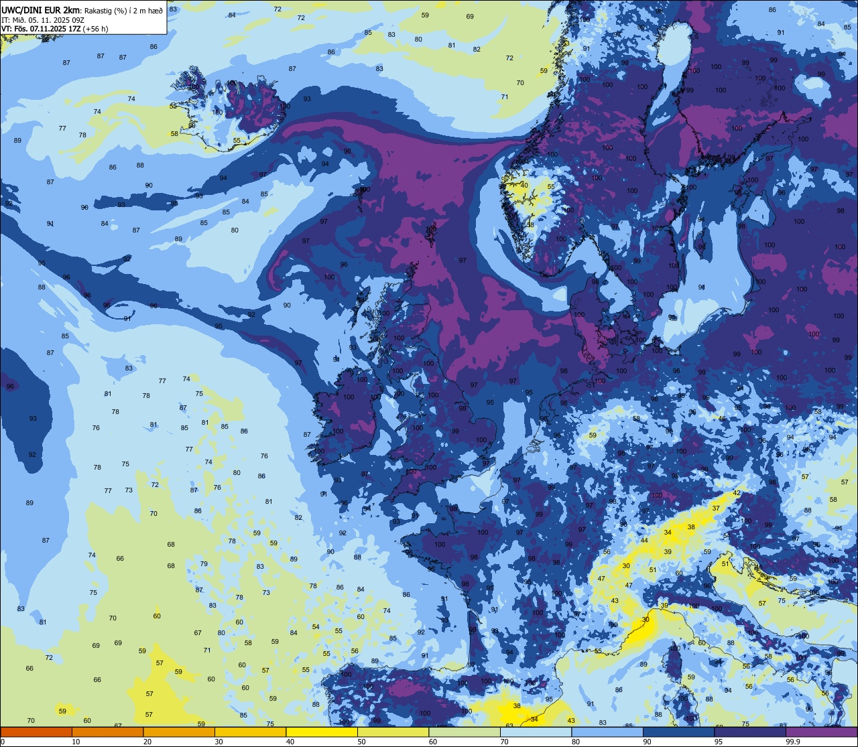Choose the legend swatch between 60 and 70
This screenshot has width=858, height=747.
point(465,732)
